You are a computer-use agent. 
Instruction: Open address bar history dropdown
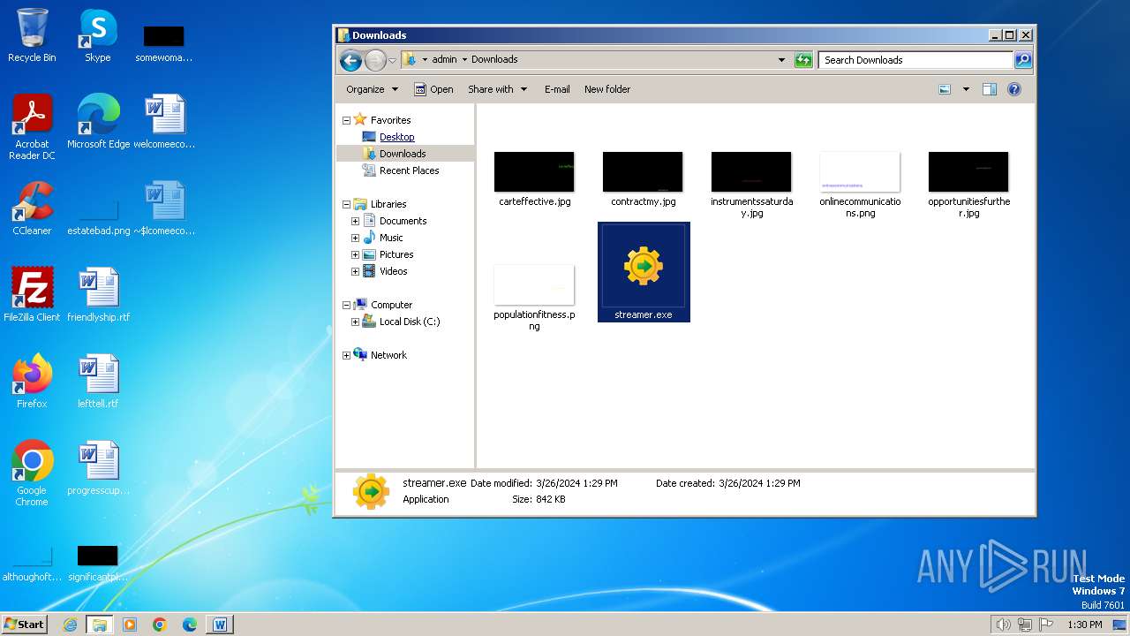(781, 60)
